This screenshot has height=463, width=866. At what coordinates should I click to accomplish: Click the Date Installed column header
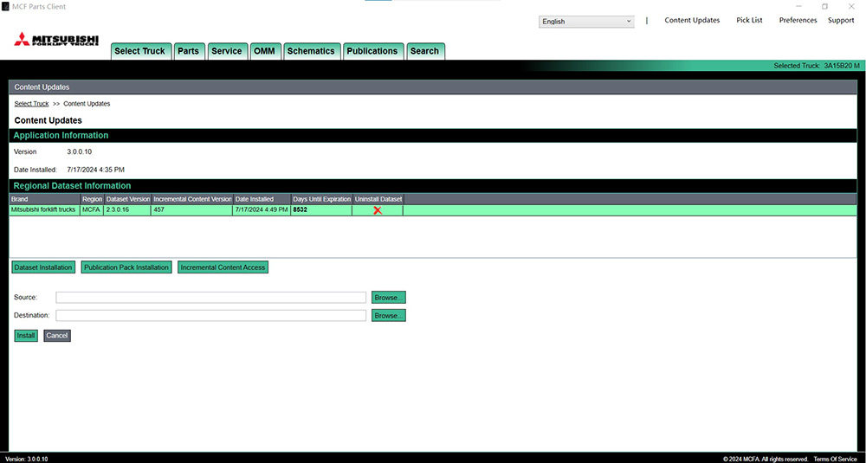tap(262, 199)
